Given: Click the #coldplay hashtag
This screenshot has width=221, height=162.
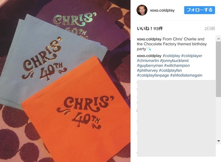Looking at the screenshot, I should click(x=171, y=56).
